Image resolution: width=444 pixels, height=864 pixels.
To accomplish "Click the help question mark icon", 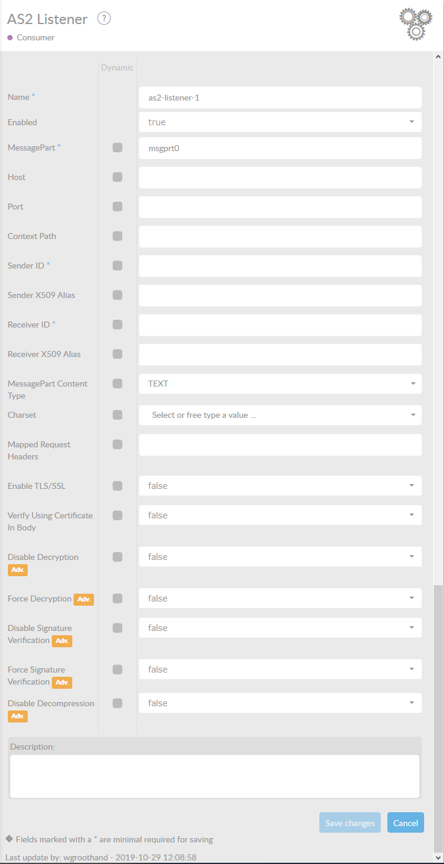I will [x=104, y=19].
